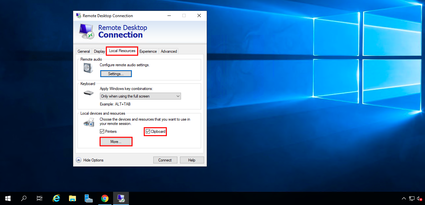The height and width of the screenshot is (205, 425).
Task: Click the printer devices icon
Action: point(88,123)
